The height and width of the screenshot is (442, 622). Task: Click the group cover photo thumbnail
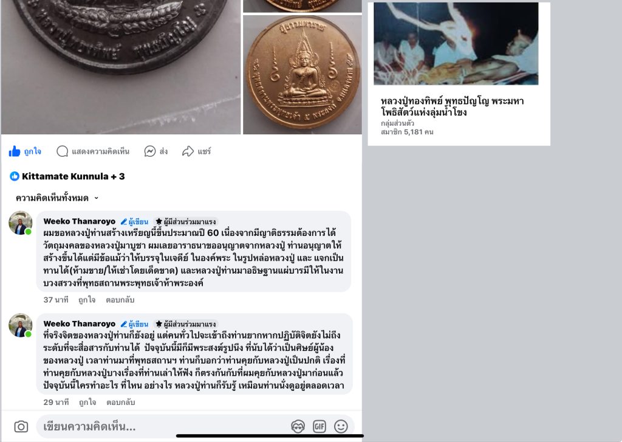(456, 44)
